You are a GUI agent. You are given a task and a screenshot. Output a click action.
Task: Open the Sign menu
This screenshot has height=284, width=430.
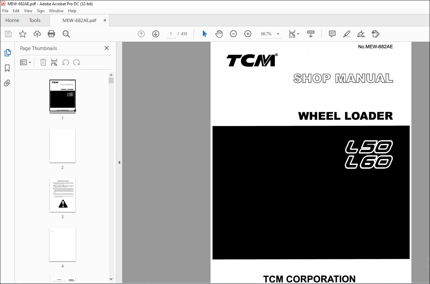tap(40, 11)
